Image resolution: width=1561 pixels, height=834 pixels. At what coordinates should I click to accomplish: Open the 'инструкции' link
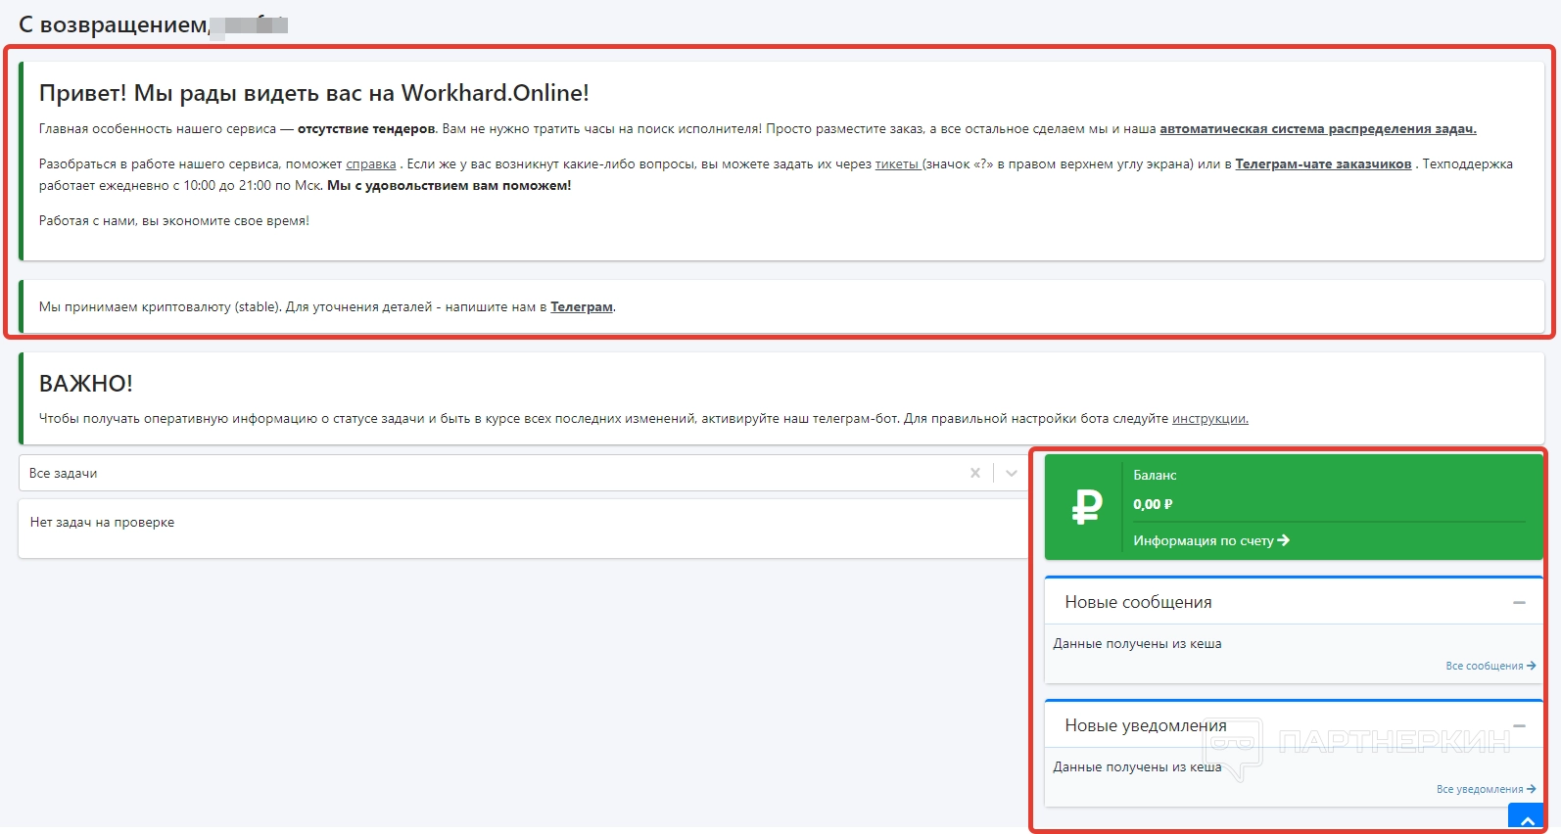[x=1209, y=418]
